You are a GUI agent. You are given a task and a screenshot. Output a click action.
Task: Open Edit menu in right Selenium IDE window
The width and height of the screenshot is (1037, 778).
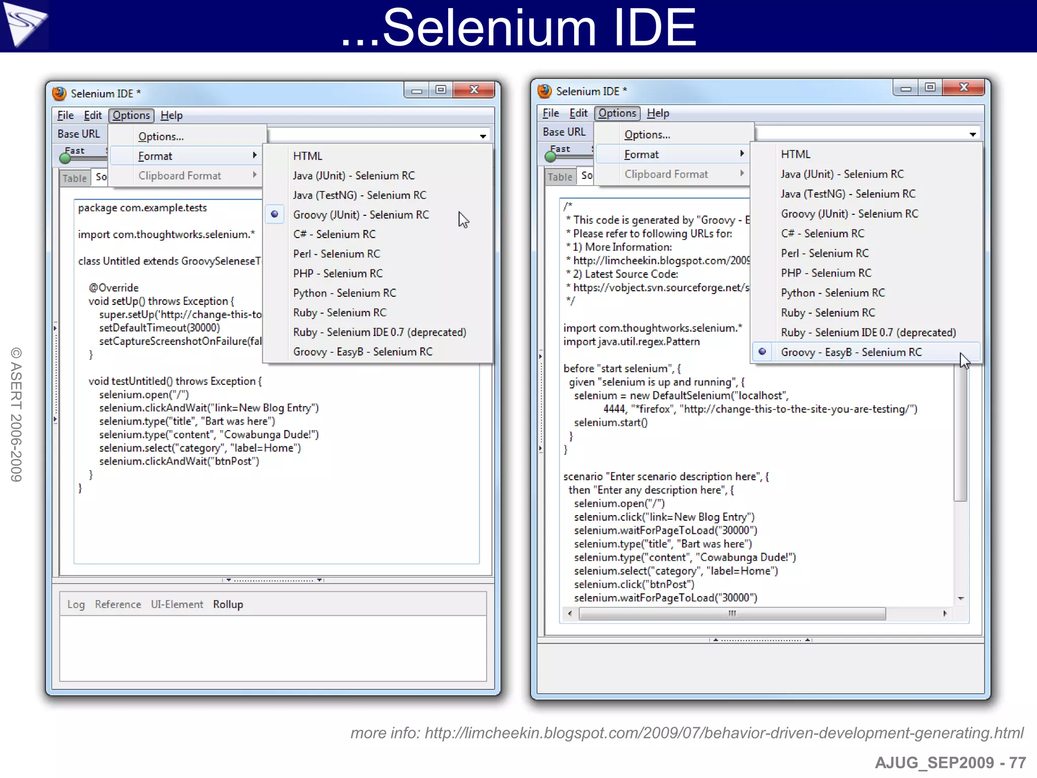(578, 113)
